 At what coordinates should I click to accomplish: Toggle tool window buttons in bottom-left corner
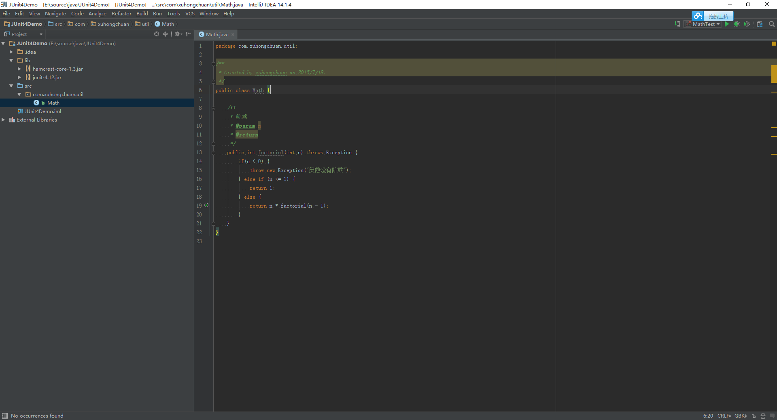point(5,416)
